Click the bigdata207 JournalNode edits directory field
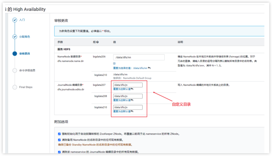Viewport: 272px width, 156px height. [x=128, y=85]
